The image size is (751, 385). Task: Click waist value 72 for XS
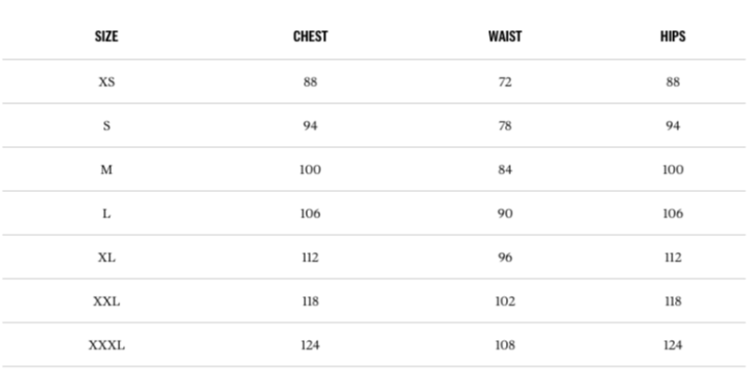point(505,82)
